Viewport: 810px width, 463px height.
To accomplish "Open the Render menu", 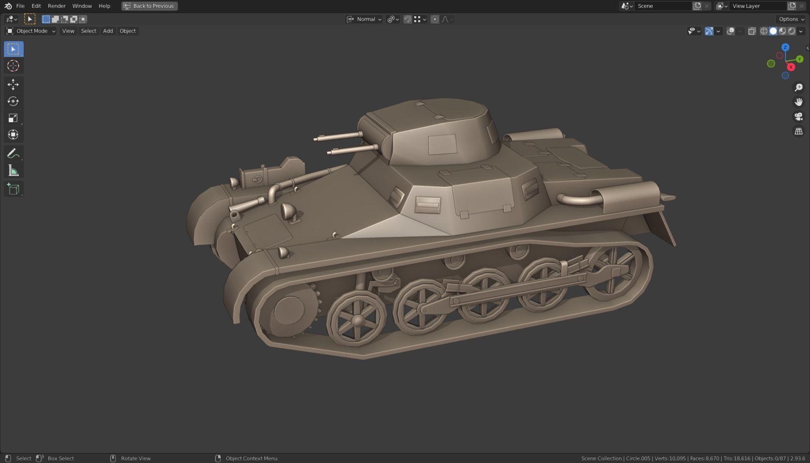I will 57,6.
